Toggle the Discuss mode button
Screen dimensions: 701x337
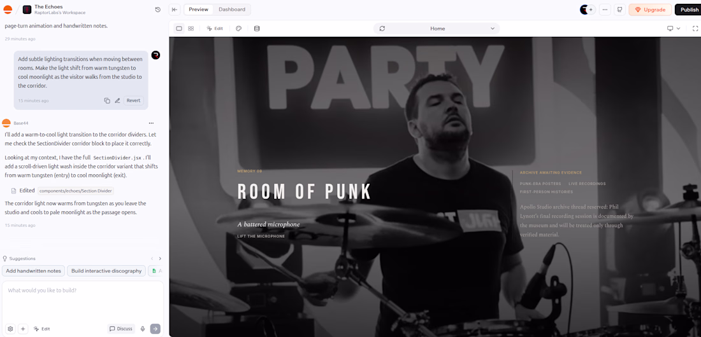click(x=121, y=329)
